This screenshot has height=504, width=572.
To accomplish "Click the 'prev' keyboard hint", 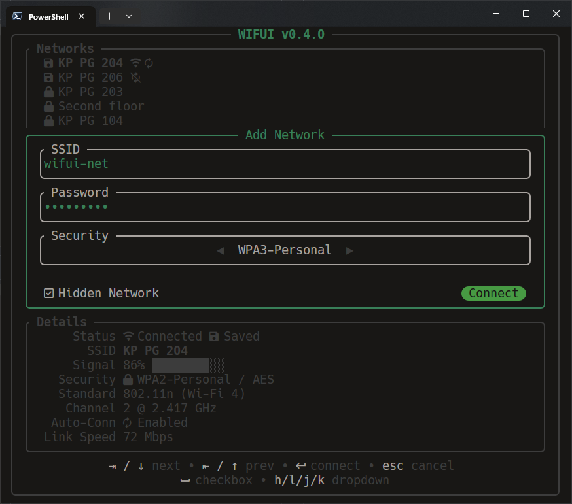I will [x=259, y=465].
